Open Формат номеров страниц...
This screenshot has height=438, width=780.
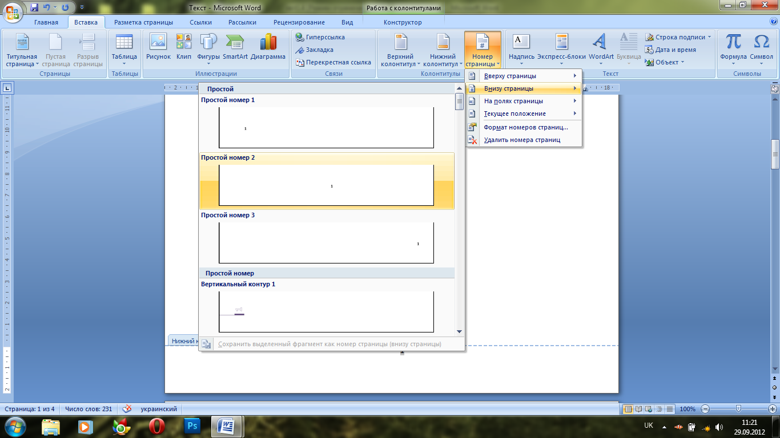tap(524, 127)
